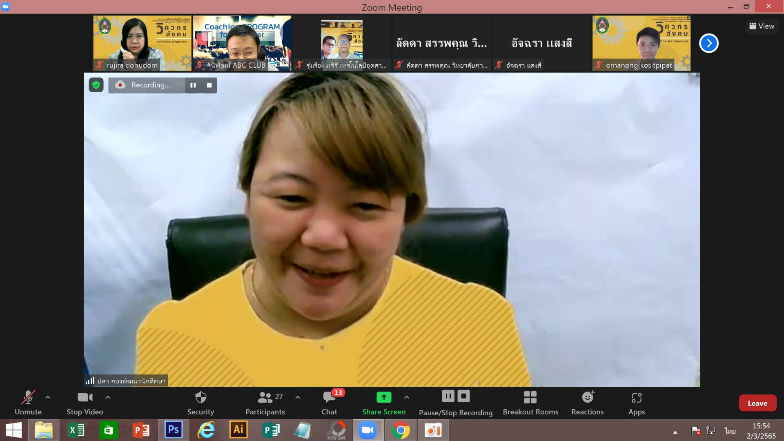This screenshot has height=441, width=784.
Task: Stop recording from the Recording indicator
Action: tap(209, 85)
